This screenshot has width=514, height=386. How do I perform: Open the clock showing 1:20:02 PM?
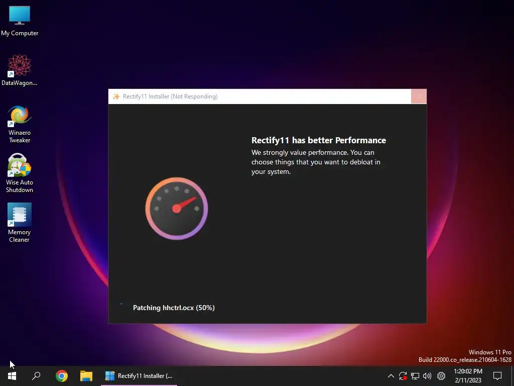[x=468, y=376]
